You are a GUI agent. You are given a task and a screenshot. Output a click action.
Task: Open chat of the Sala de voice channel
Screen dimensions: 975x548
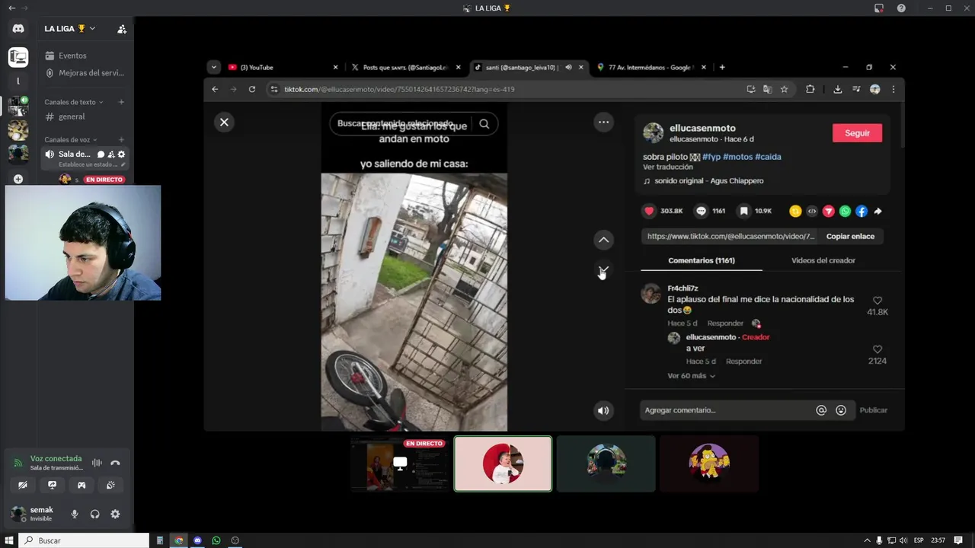pos(101,155)
